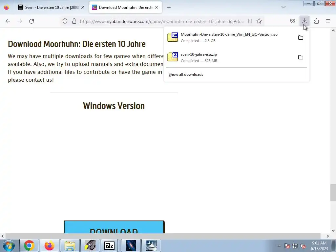
Task: Click Download Moorhuhn: Die ersten 10 Jahre heading
Action: pyautogui.click(x=77, y=44)
